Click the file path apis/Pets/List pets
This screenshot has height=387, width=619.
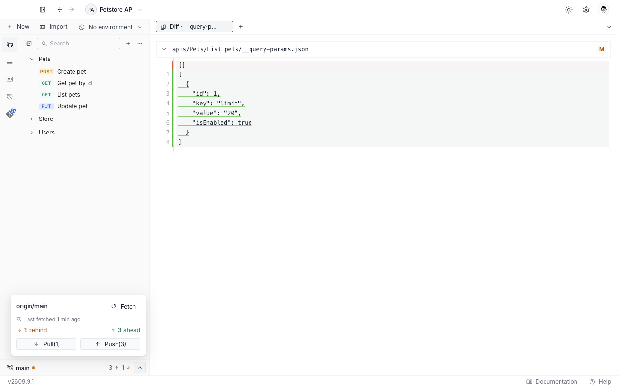point(240,49)
